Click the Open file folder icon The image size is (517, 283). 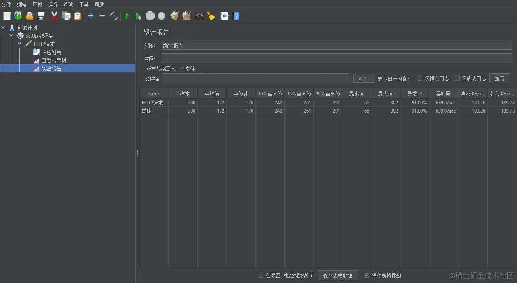click(29, 16)
